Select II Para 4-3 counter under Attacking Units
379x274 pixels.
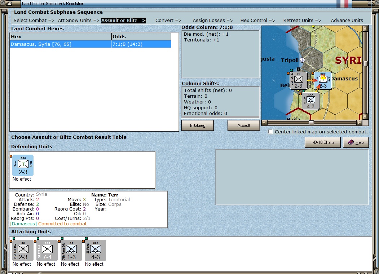(96, 250)
